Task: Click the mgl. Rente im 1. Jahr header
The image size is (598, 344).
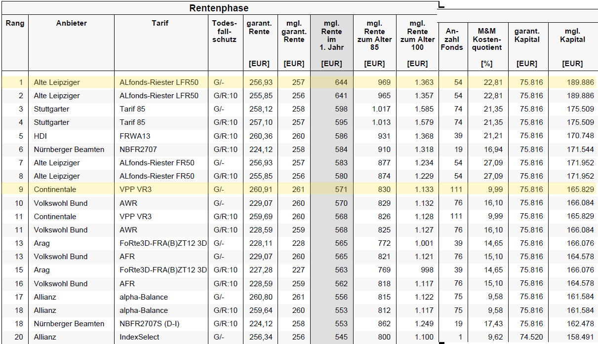Action: (x=331, y=35)
